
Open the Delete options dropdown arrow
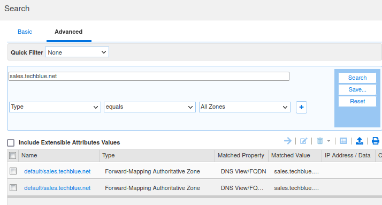click(328, 141)
